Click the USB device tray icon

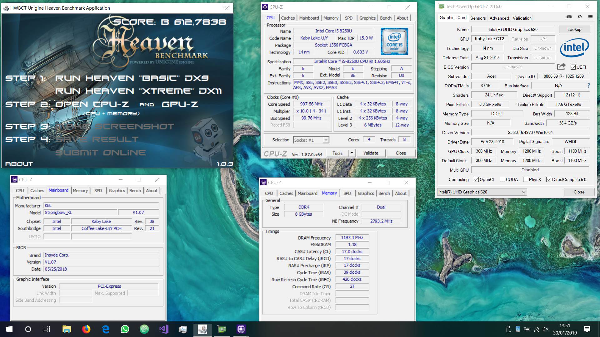(508, 329)
